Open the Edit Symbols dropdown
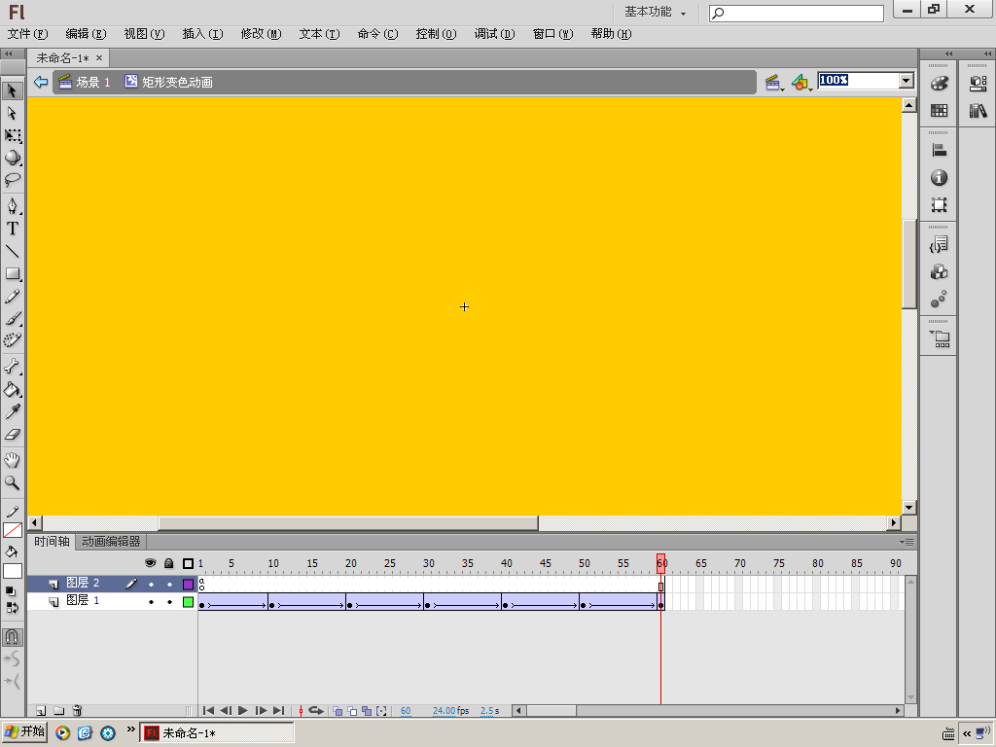Image resolution: width=996 pixels, height=747 pixels. 801,82
